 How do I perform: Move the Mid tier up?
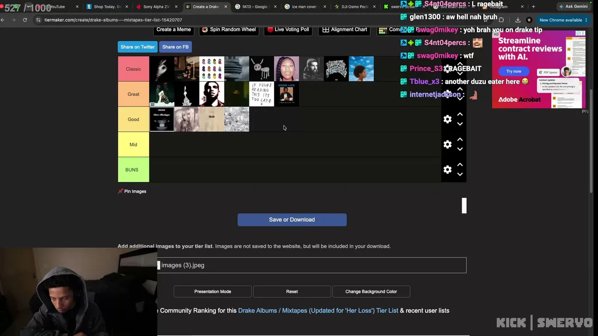coord(460,140)
